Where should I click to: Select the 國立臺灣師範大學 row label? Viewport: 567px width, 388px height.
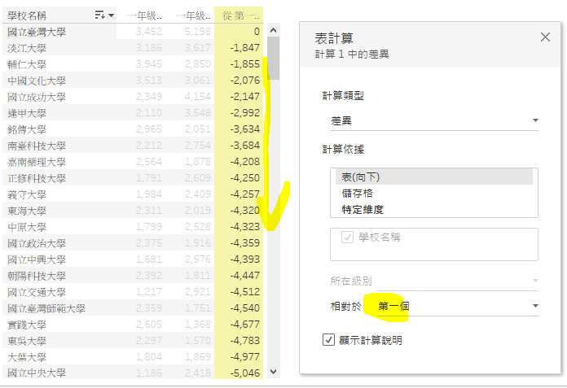(x=46, y=308)
